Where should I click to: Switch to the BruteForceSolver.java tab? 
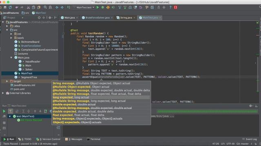[97, 18]
